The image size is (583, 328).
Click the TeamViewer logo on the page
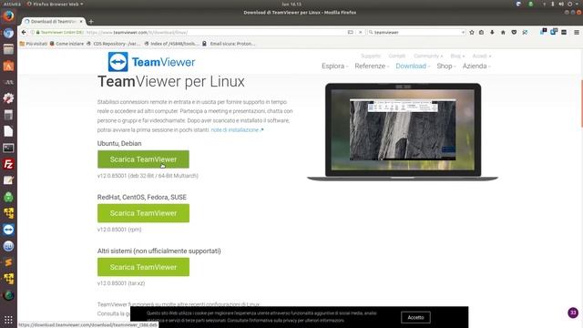152,62
